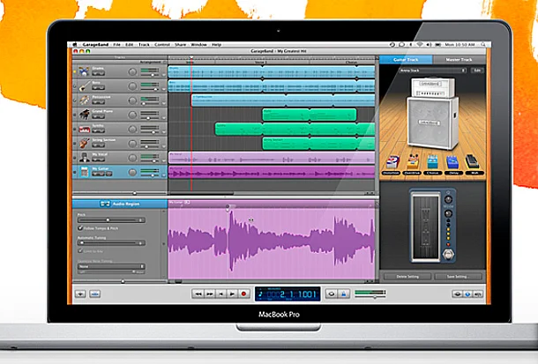
Task: Expand Grand Piano track automation triangle
Action: tap(164, 118)
